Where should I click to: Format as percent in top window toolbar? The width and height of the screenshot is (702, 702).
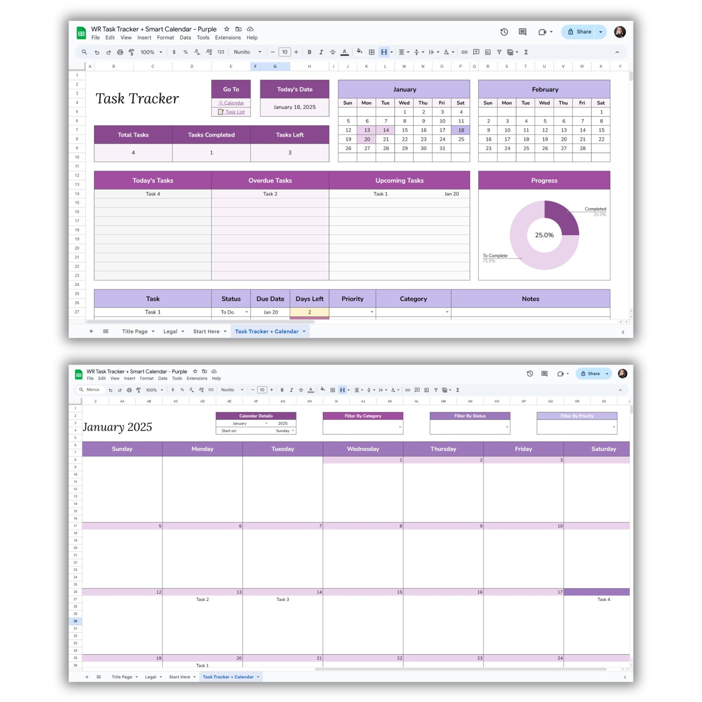[185, 52]
